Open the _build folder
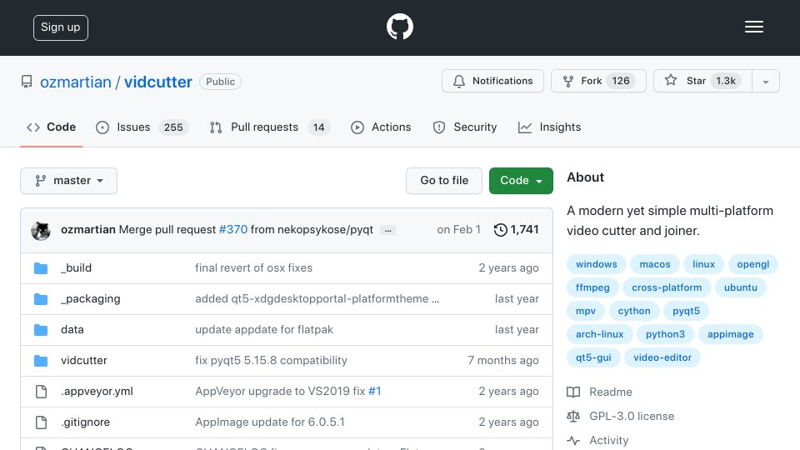Screen dimensions: 800x450 pos(76,267)
